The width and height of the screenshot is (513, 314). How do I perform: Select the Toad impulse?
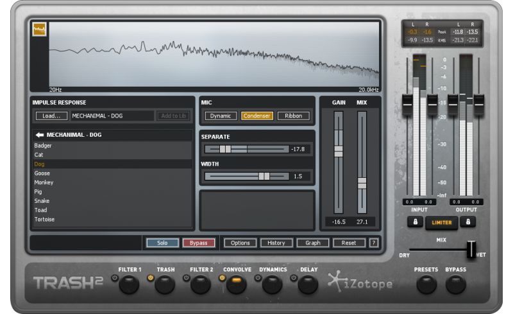tap(112, 210)
